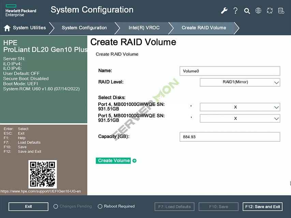Image resolution: width=291 pixels, height=218 pixels.
Task: Click the Exit button
Action: (28, 206)
